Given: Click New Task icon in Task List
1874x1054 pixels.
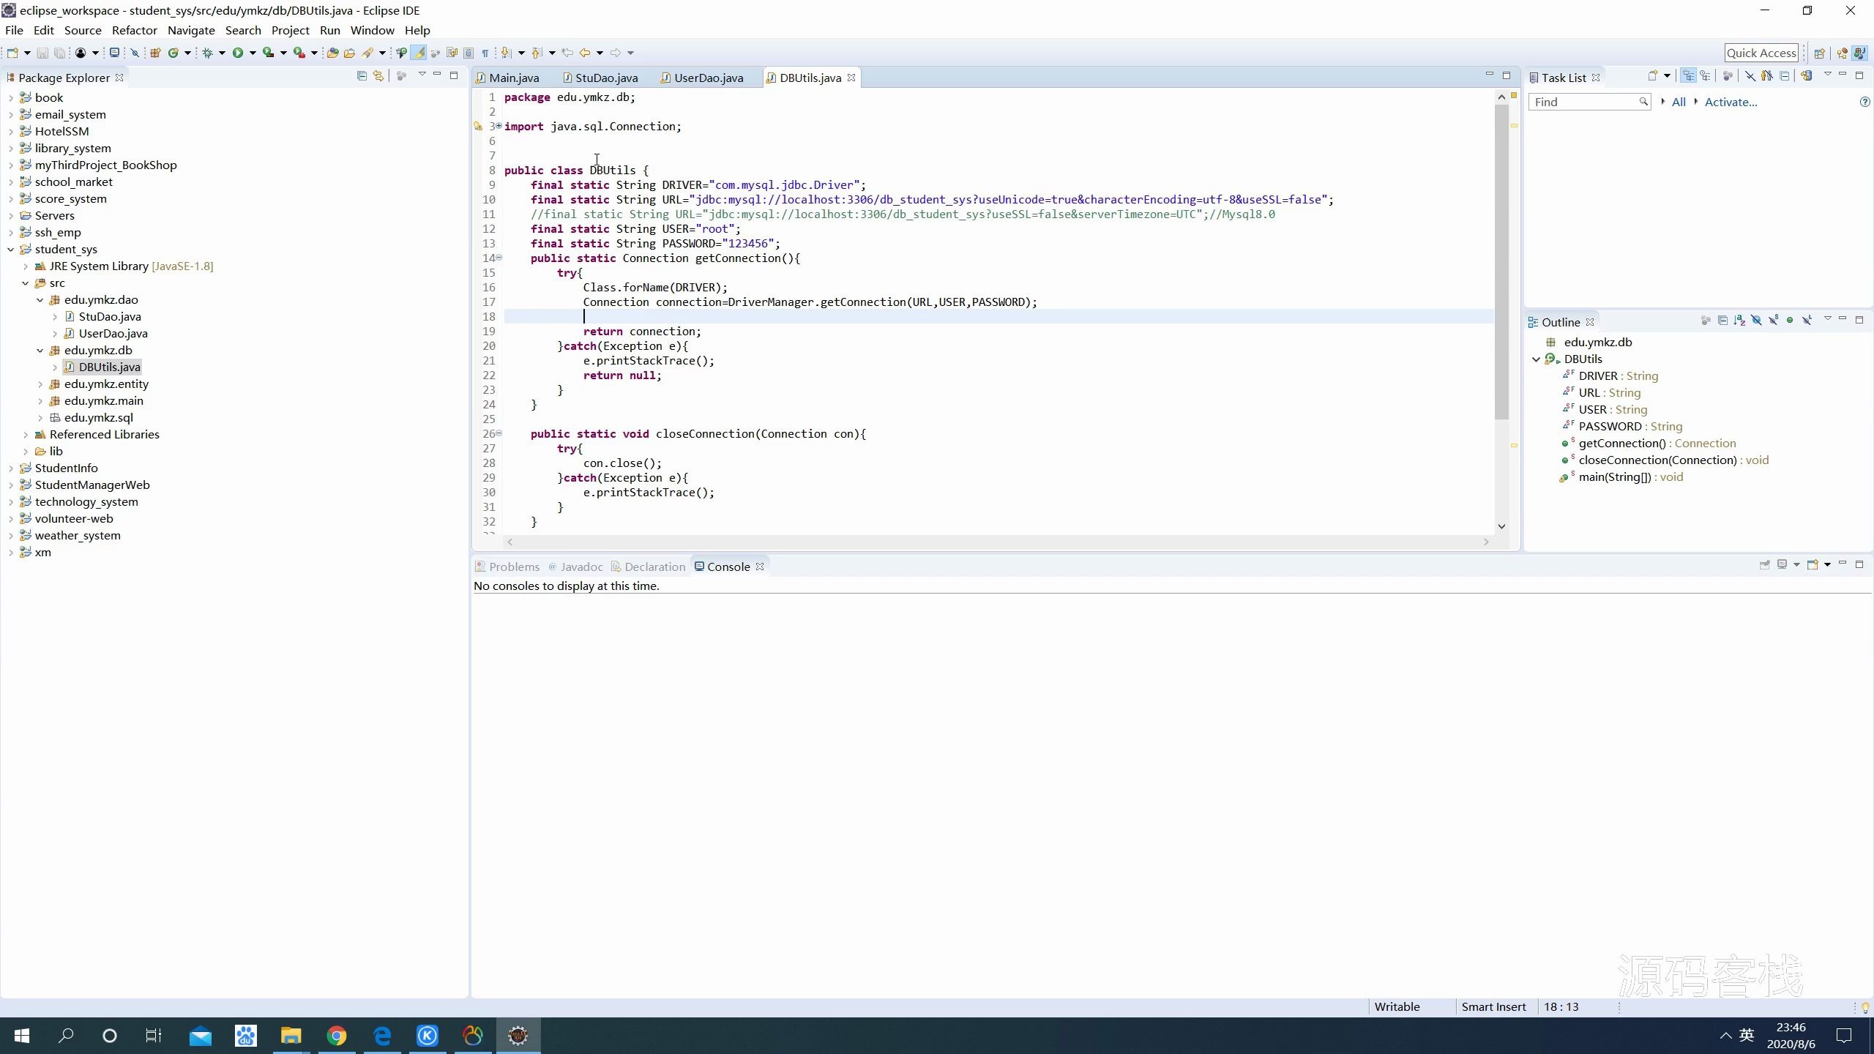Looking at the screenshot, I should pyautogui.click(x=1652, y=75).
